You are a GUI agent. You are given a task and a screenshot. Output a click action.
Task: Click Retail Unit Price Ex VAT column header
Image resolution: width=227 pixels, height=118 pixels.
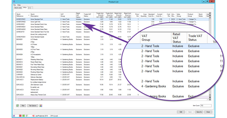[x=118, y=15]
